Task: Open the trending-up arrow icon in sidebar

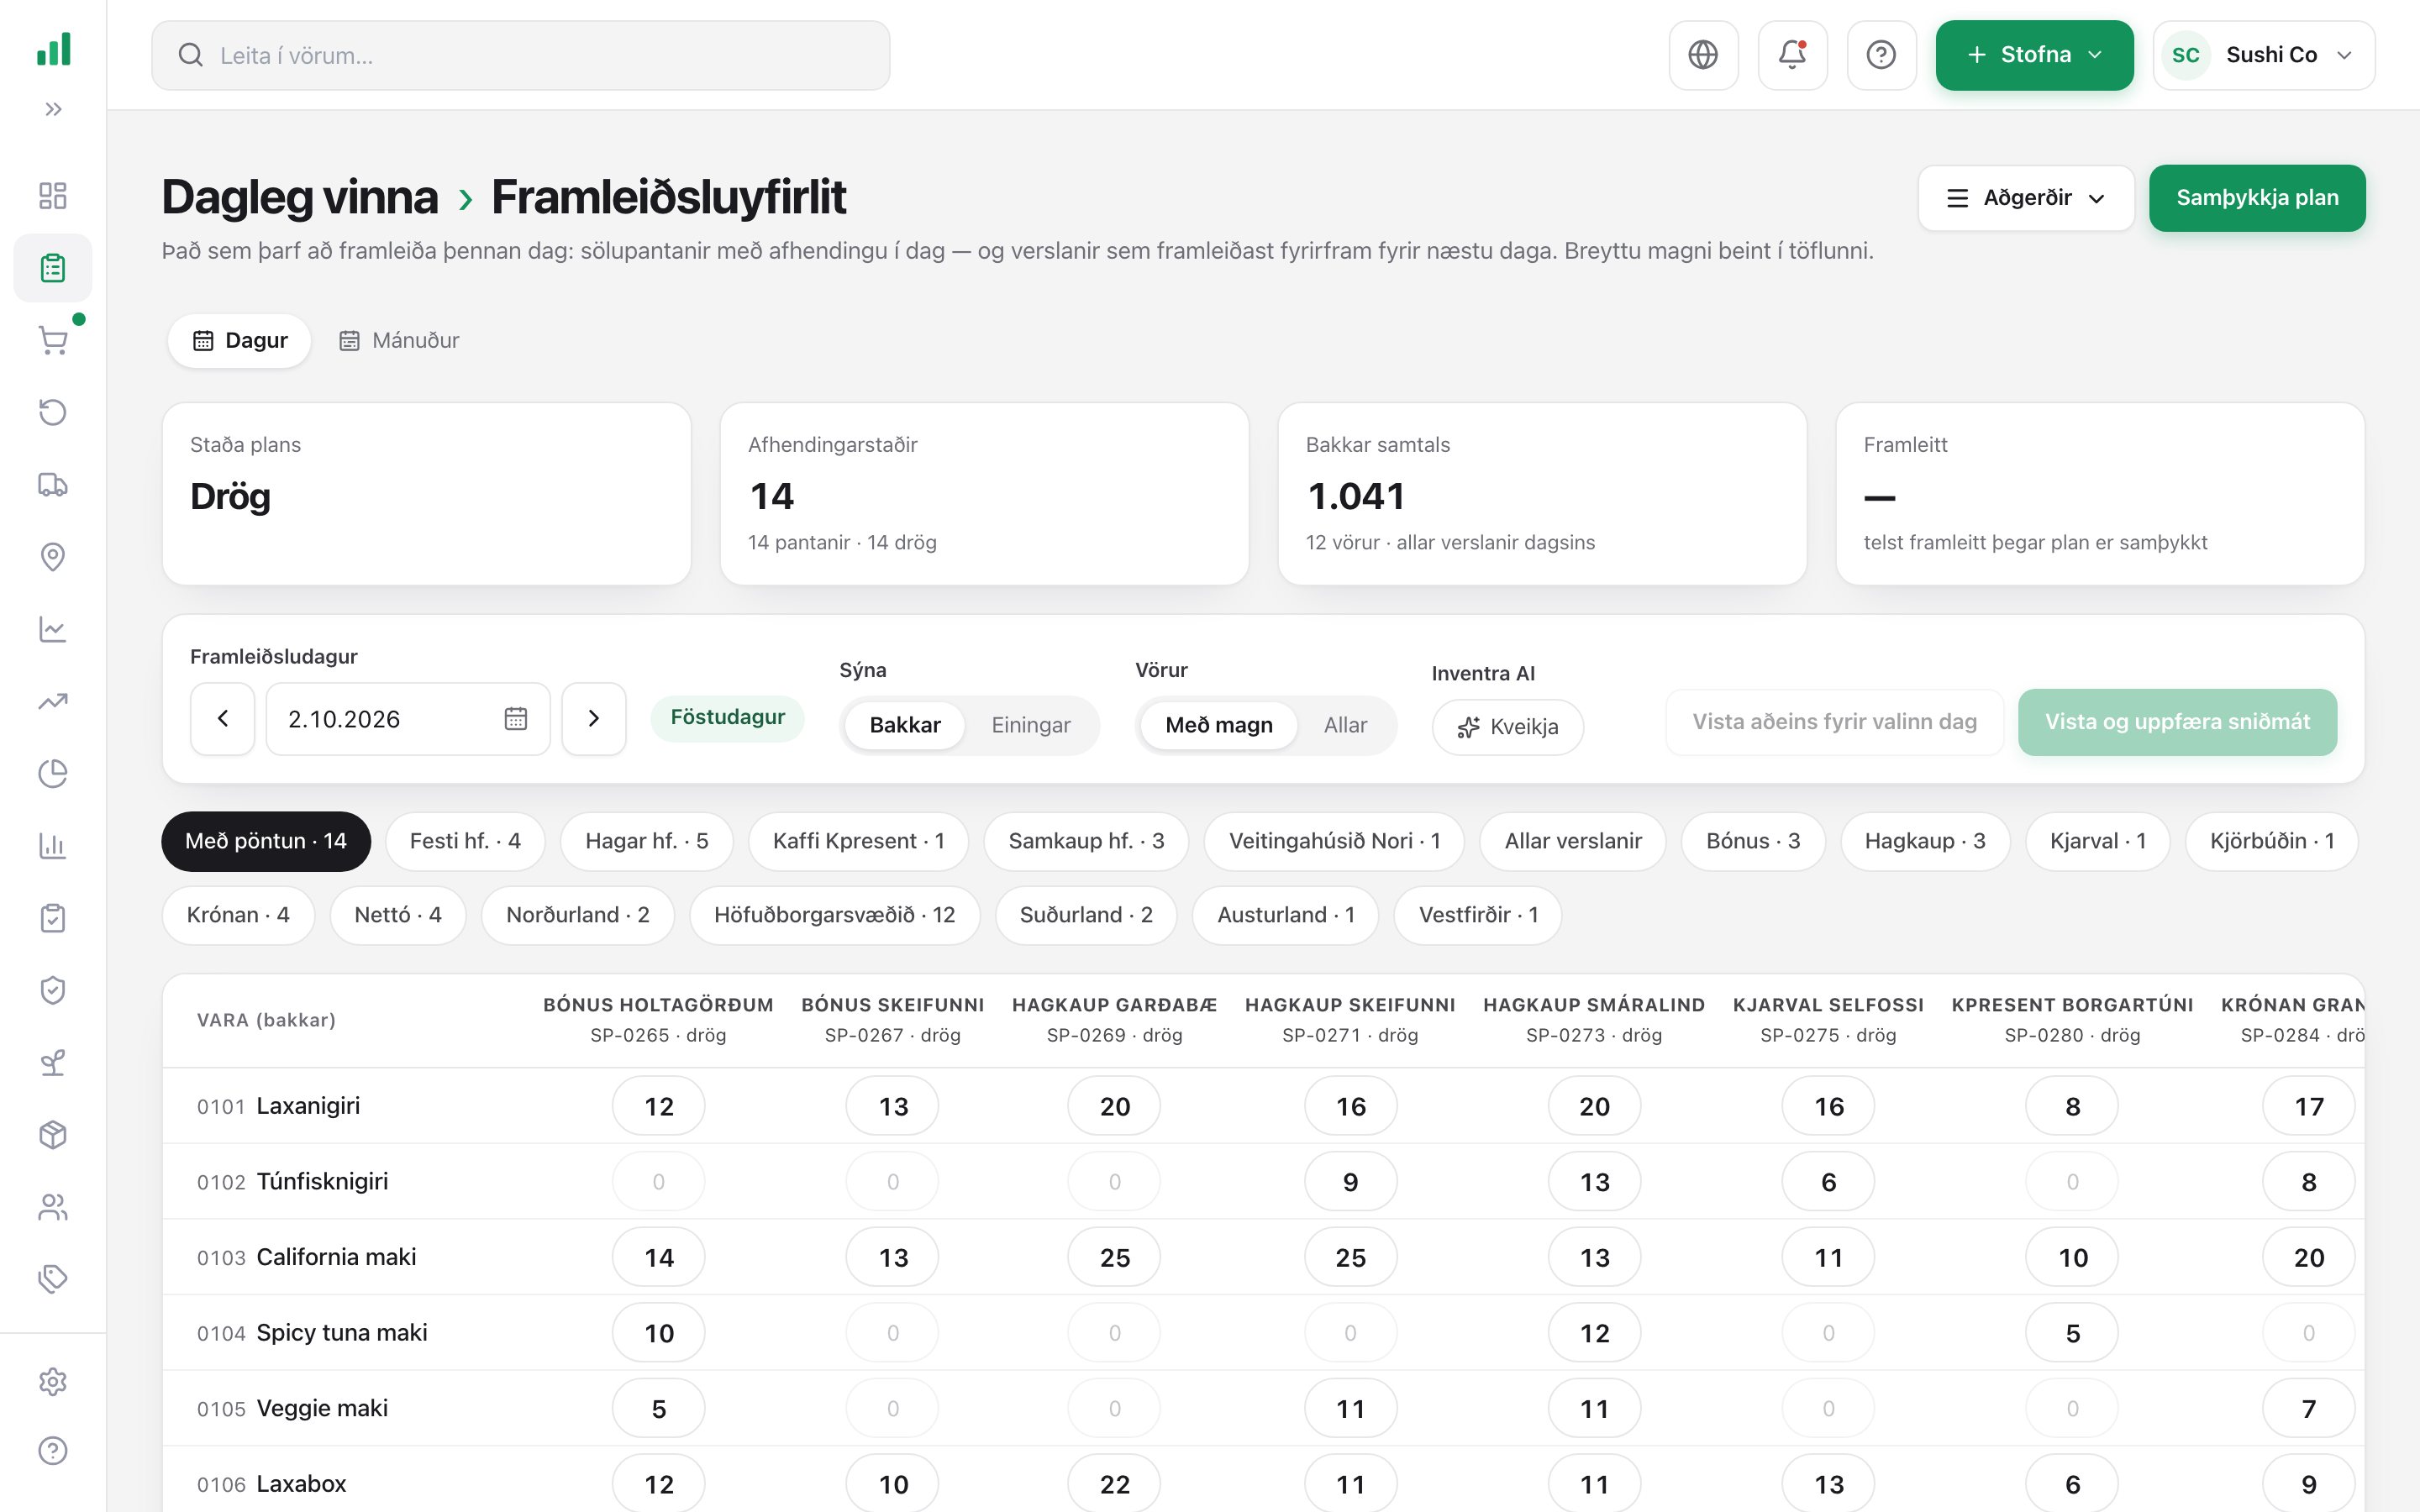Action: click(53, 701)
